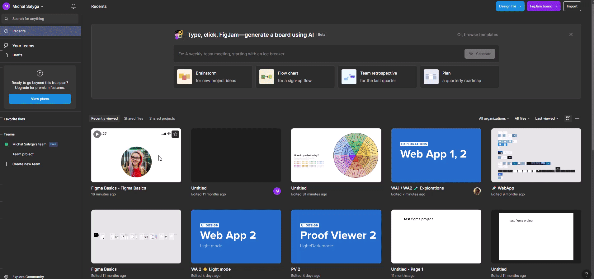
Task: Click the Michal Salyga profile avatar
Action: coord(6,6)
